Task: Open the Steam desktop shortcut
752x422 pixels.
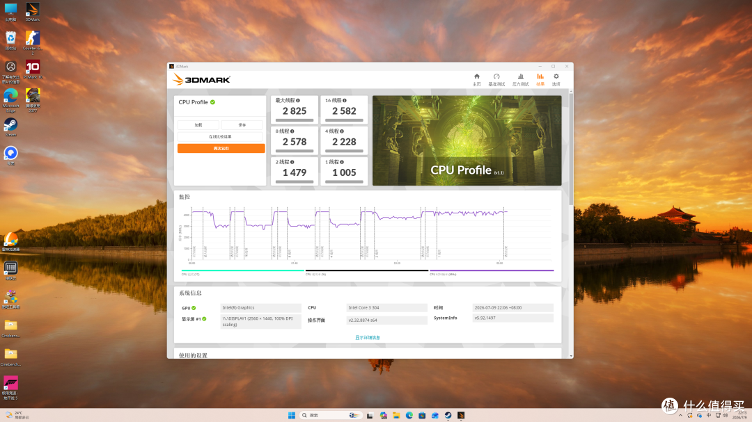Action: point(10,127)
